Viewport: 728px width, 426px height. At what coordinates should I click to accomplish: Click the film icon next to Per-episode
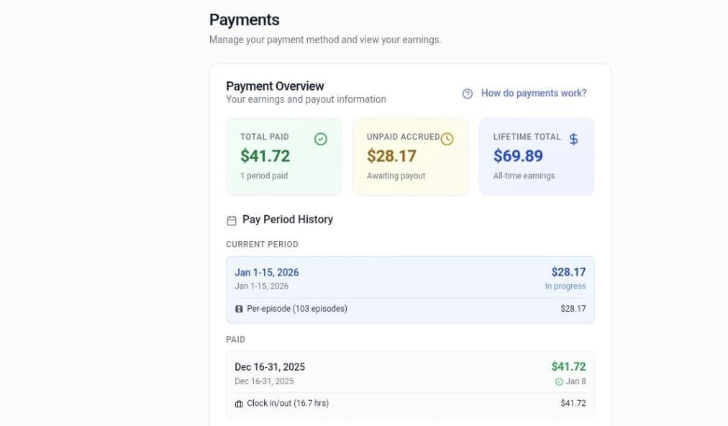239,309
